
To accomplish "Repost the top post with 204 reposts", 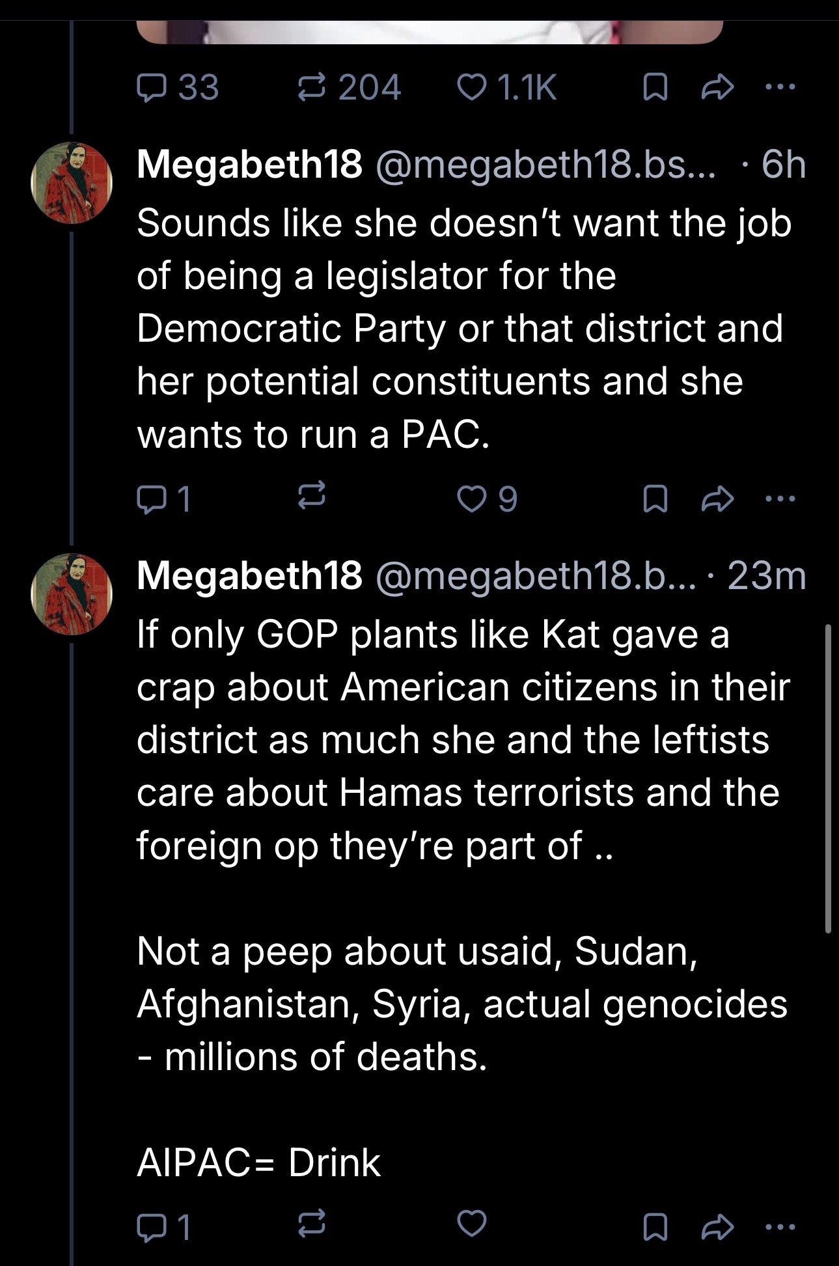I will (311, 88).
